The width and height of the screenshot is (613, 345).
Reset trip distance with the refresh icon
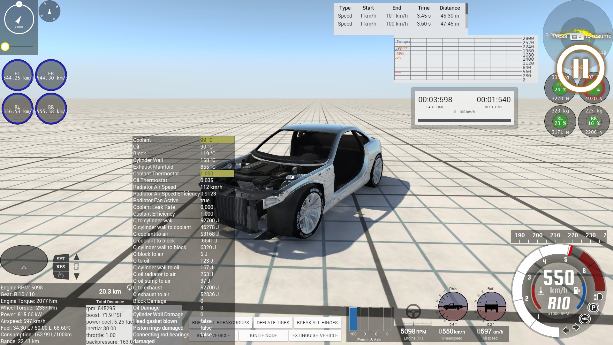[x=129, y=287]
